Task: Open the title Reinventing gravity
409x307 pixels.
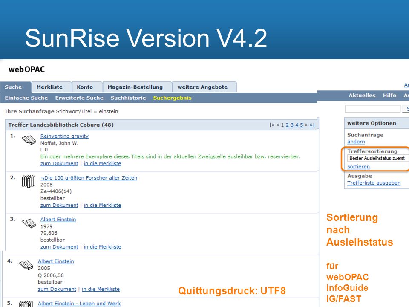Action: pos(64,136)
